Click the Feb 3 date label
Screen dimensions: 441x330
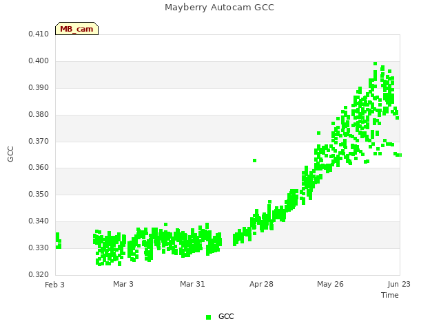55,285
